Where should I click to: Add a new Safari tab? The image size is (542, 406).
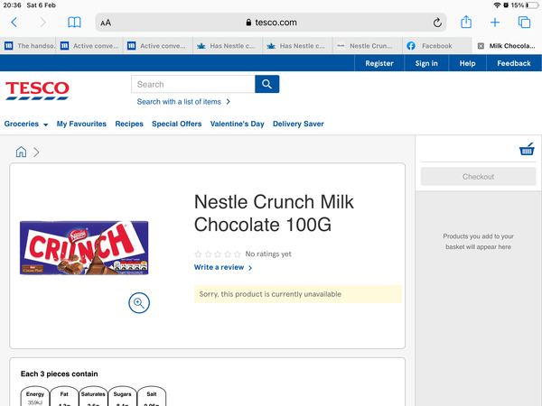495,23
